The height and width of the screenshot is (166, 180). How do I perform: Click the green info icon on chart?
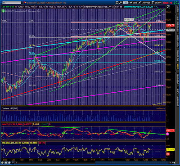point(3,11)
